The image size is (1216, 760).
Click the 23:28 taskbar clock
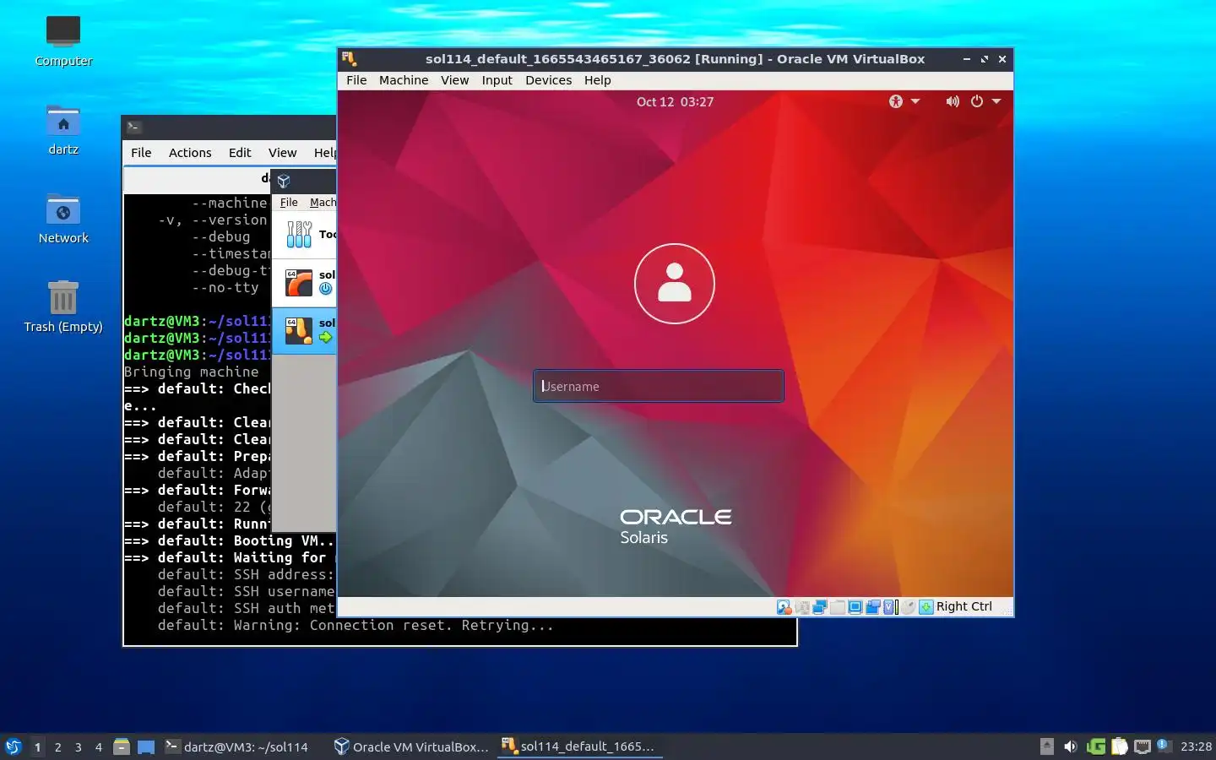pyautogui.click(x=1196, y=746)
